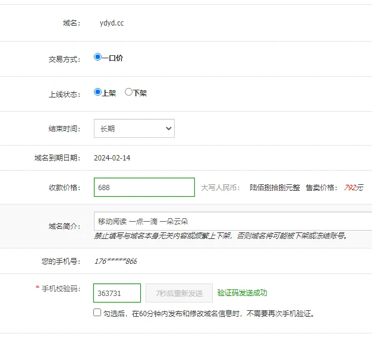Click the 域名简介 description text field

[233, 221]
